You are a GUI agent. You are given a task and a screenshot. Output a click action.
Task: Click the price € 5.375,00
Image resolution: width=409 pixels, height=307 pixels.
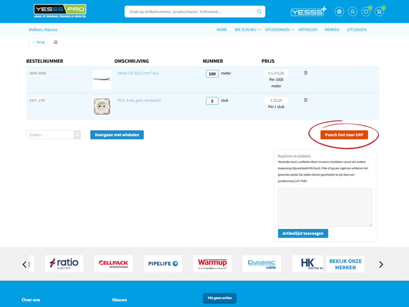tap(276, 73)
